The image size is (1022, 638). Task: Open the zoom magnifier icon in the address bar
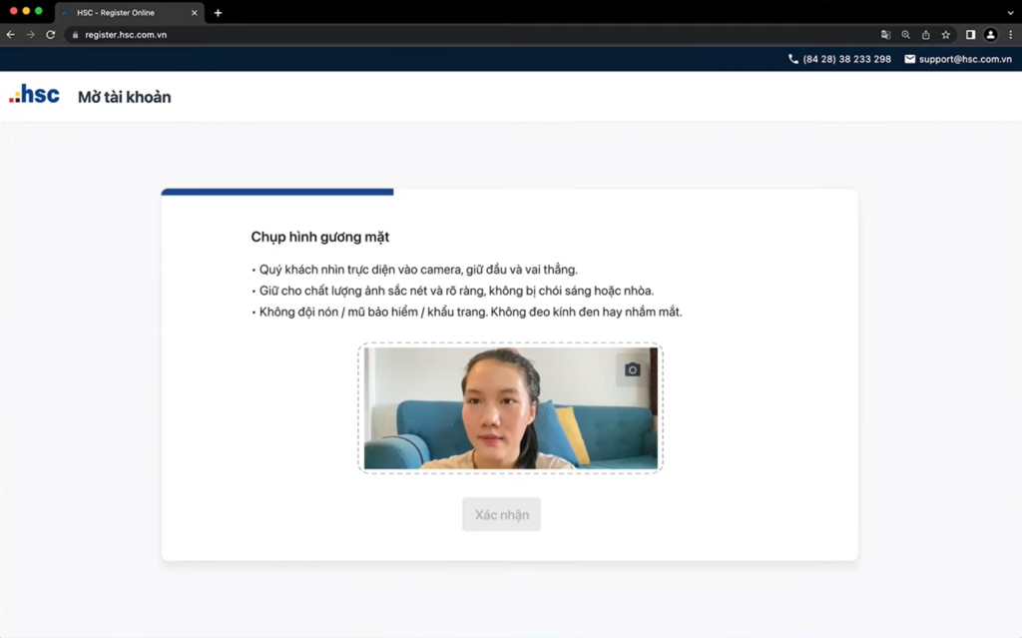[x=905, y=35]
